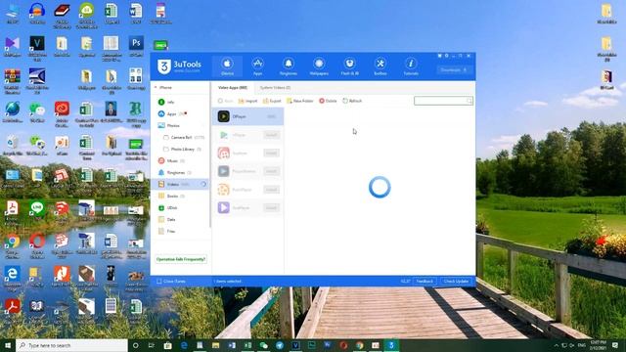Open Info in the sidebar
The image size is (626, 352).
point(166,102)
